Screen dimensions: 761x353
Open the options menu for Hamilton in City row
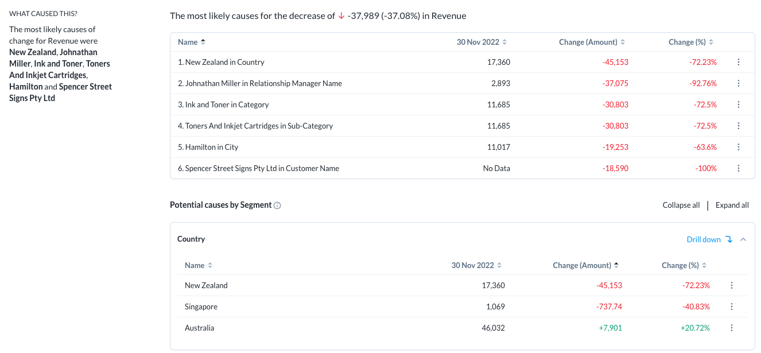(739, 147)
